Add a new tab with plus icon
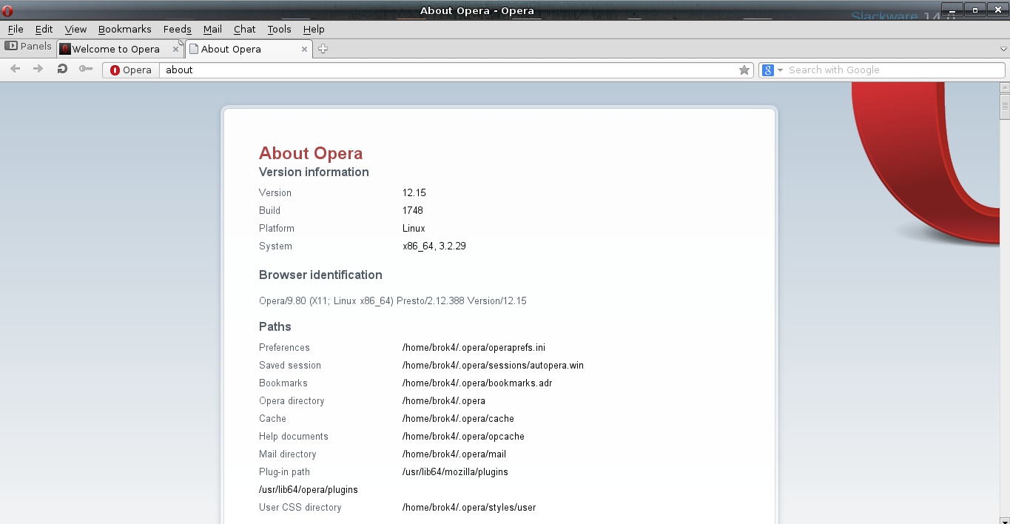 (x=323, y=49)
